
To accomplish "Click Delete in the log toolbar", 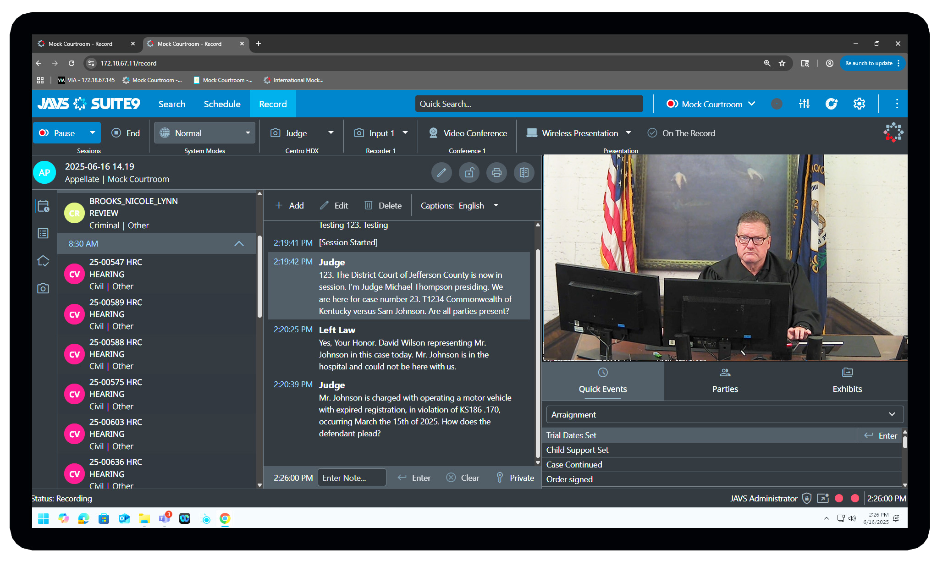I will tap(383, 206).
